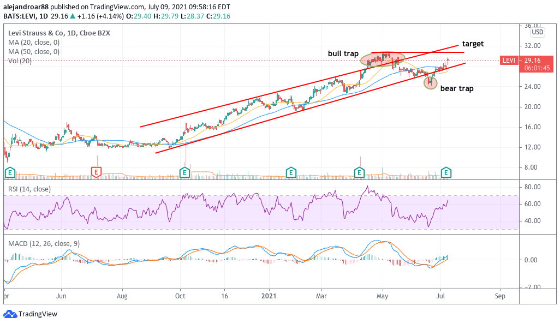Click the BATS:LEVI symbol in header
Image resolution: width=560 pixels, height=324 pixels.
coord(20,16)
